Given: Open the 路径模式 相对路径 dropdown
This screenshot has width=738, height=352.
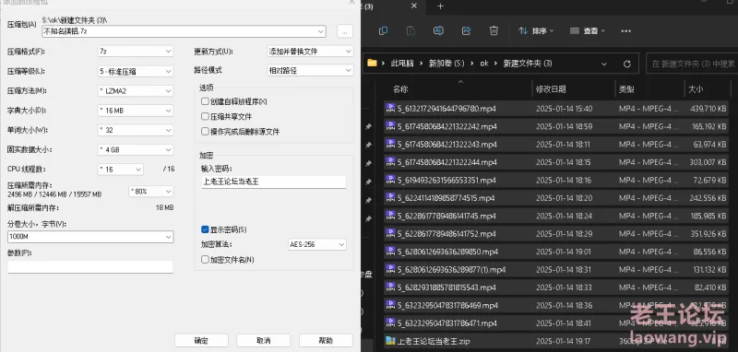Looking at the screenshot, I should pos(310,71).
